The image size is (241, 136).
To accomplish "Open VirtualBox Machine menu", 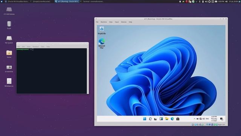I will coord(104,22).
